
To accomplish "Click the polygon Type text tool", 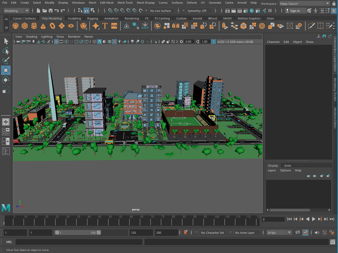I will coord(105,26).
